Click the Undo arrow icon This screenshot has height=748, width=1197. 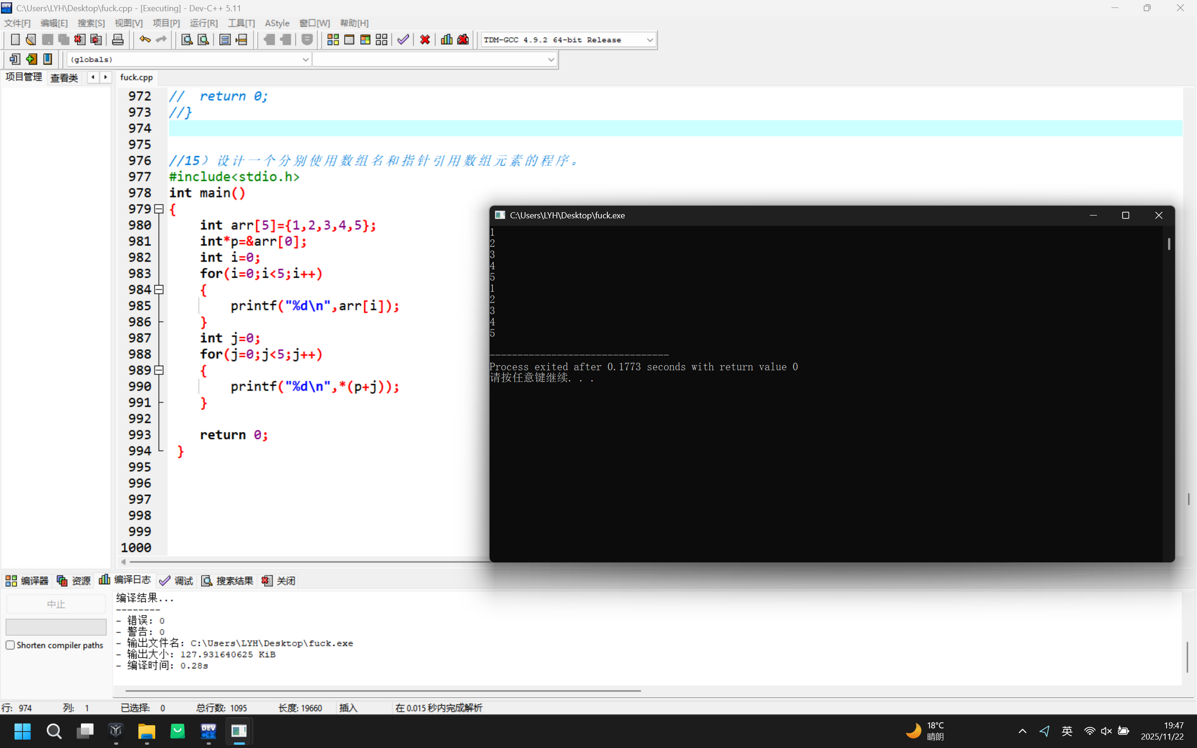point(144,40)
